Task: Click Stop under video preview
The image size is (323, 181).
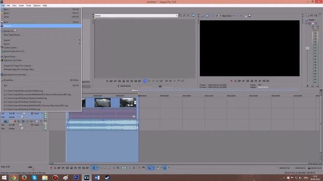Action: pyautogui.click(x=252, y=81)
